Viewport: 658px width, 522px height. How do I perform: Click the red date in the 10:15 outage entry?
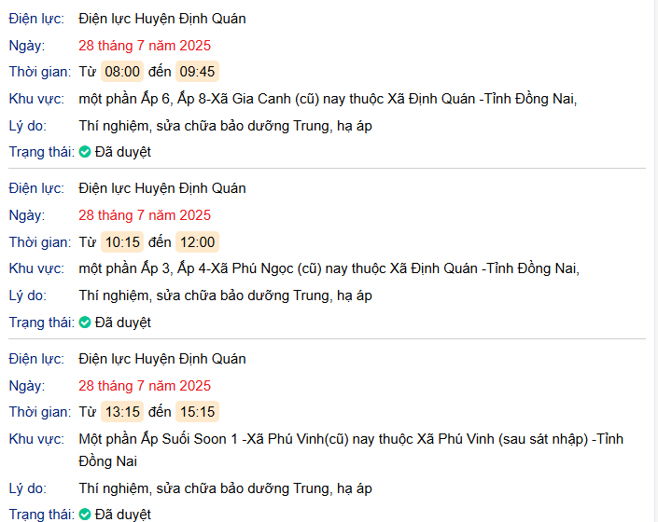tap(145, 215)
